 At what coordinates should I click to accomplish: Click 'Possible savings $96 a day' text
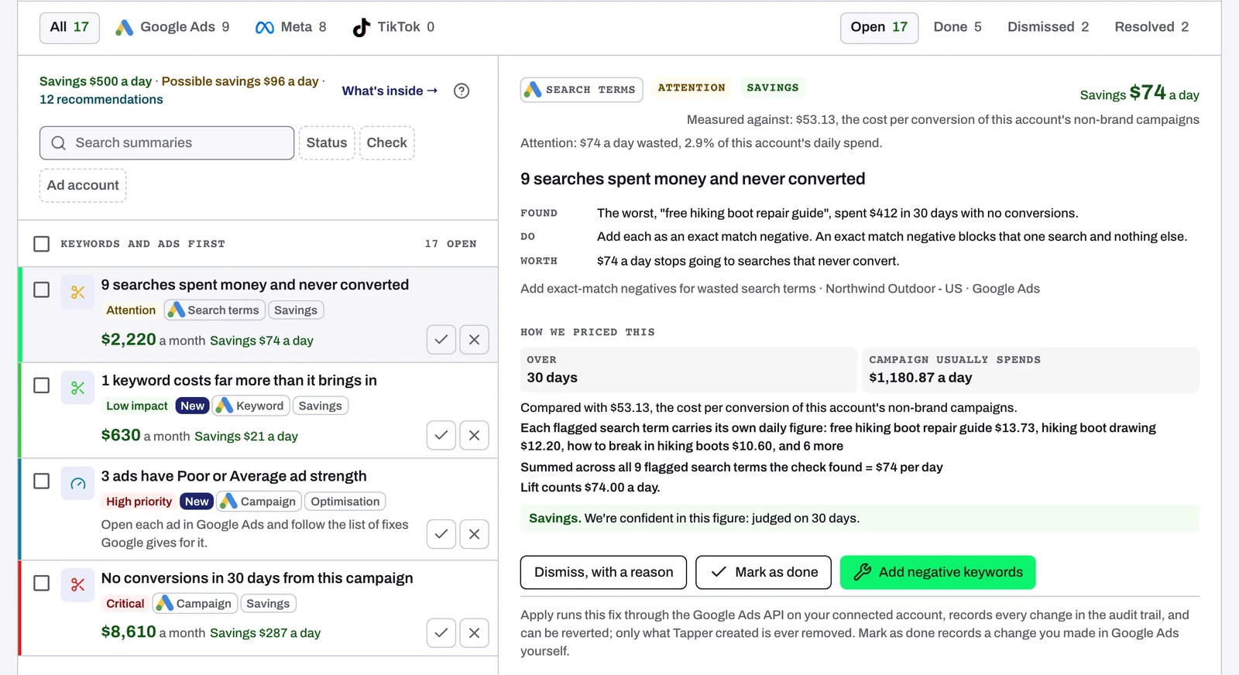pyautogui.click(x=240, y=81)
